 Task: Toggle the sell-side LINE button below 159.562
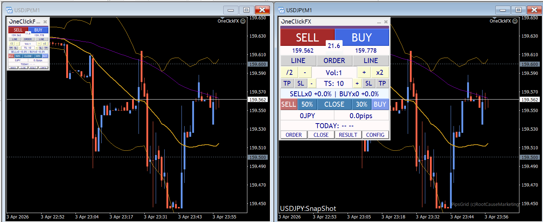pyautogui.click(x=298, y=61)
